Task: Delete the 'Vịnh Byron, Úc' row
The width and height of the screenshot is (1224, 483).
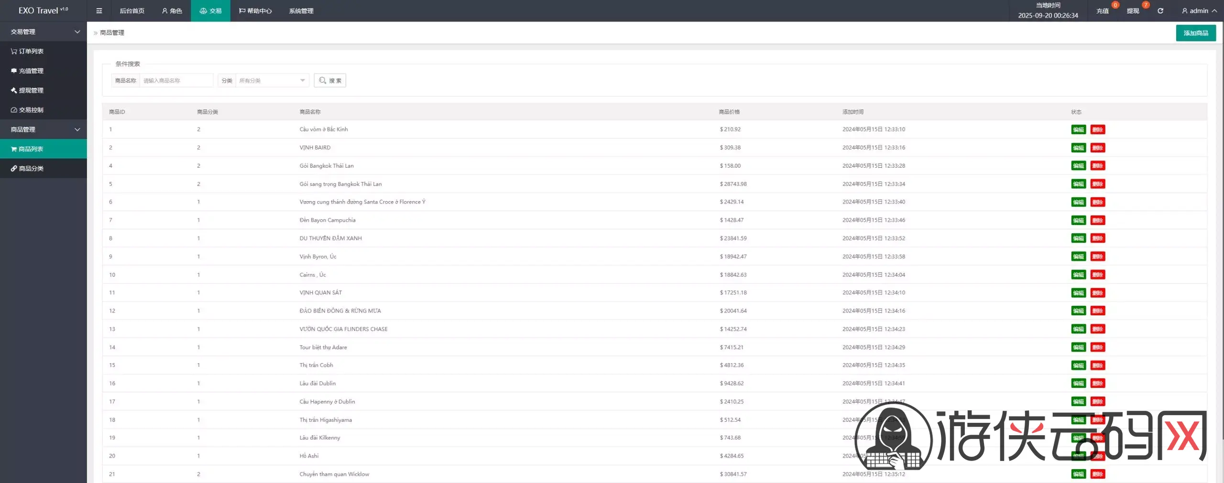Action: point(1098,257)
